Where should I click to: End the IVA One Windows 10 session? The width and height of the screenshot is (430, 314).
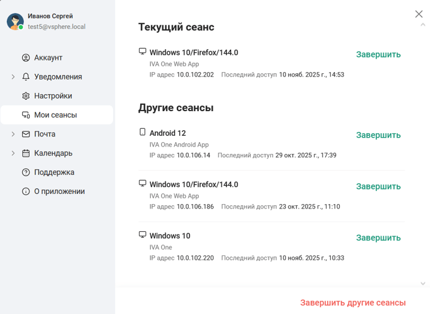[x=378, y=238]
